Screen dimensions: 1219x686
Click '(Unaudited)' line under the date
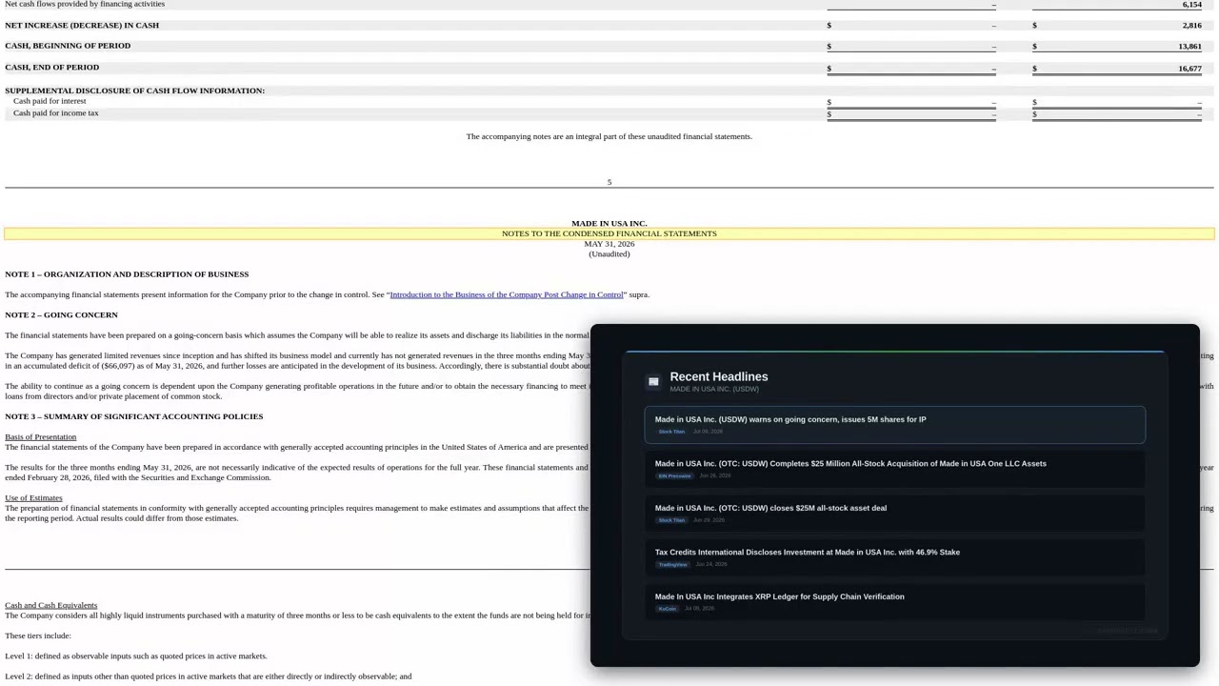[x=609, y=254]
